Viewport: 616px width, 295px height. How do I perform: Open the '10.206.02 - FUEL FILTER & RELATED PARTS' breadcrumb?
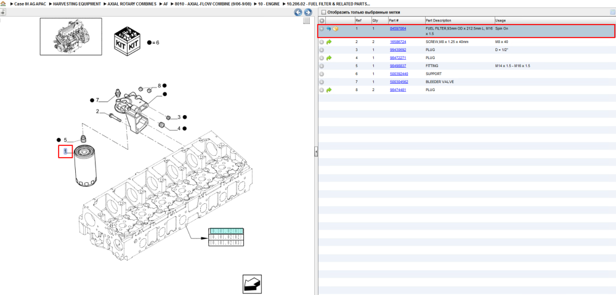coord(328,4)
